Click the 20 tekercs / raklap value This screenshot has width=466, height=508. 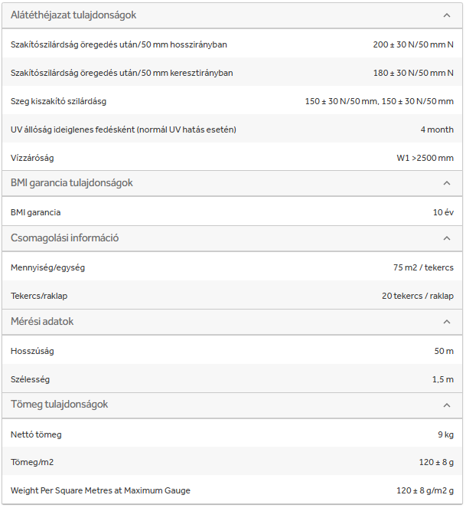(x=418, y=296)
